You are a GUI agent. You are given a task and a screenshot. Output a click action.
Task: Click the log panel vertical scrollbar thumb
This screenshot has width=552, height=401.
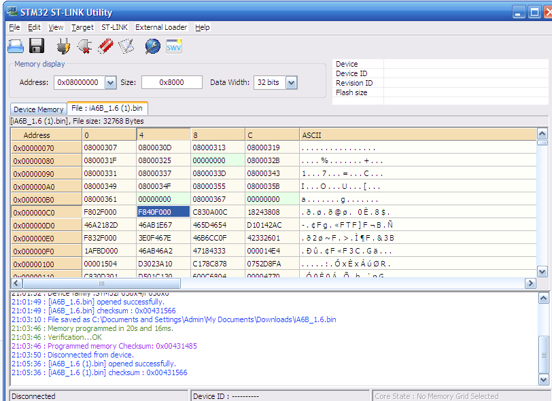click(x=544, y=355)
